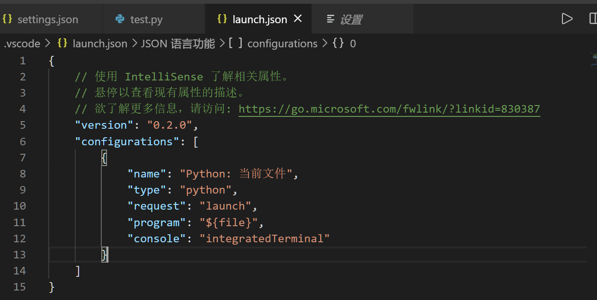
Task: Open the 设置 tab
Action: point(353,19)
